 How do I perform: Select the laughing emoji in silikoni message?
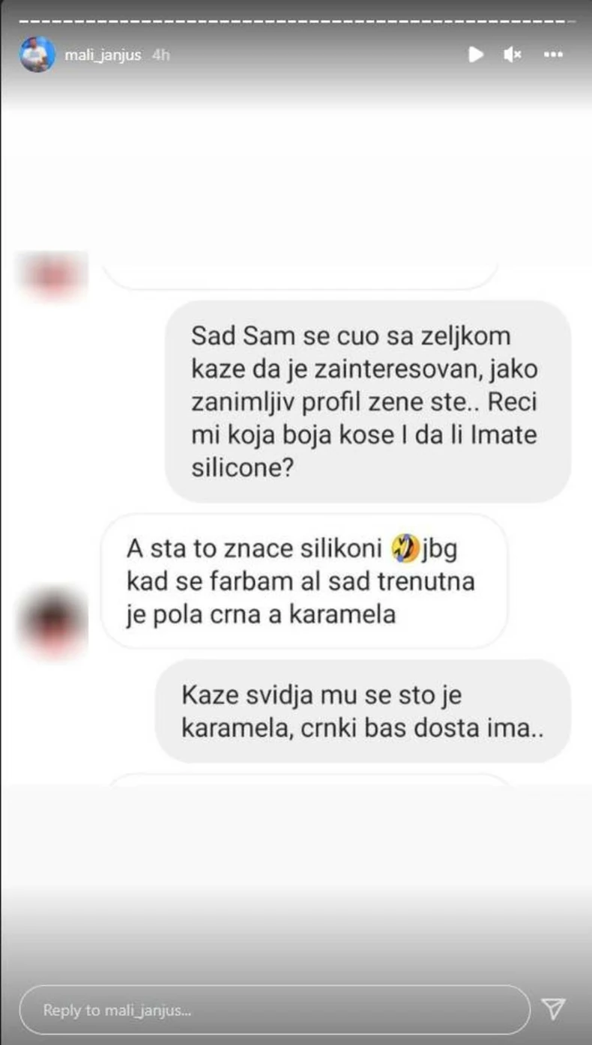[x=404, y=551]
